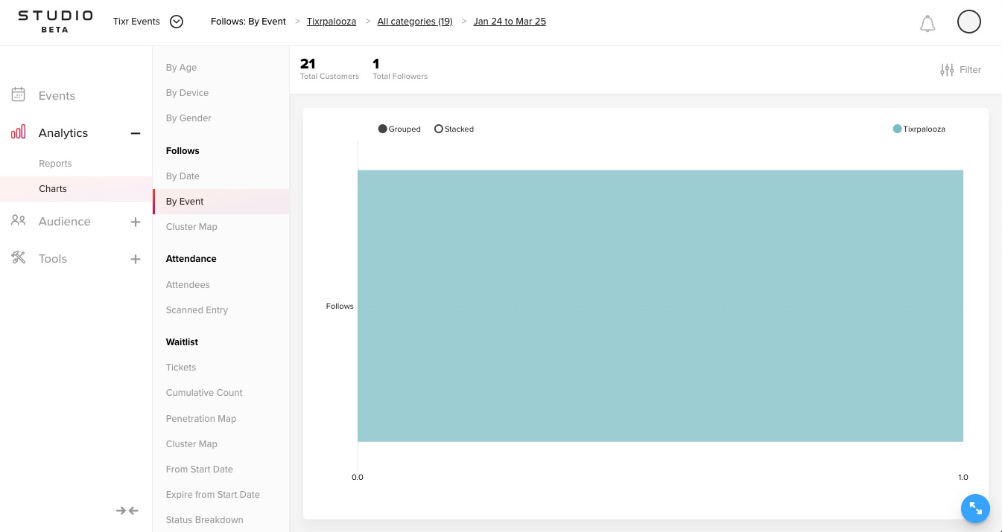Screen dimensions: 1002x532
Task: Collapse the Analytics section
Action: (136, 133)
